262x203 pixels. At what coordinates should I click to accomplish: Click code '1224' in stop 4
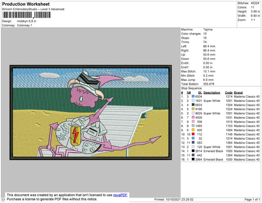click(x=229, y=109)
